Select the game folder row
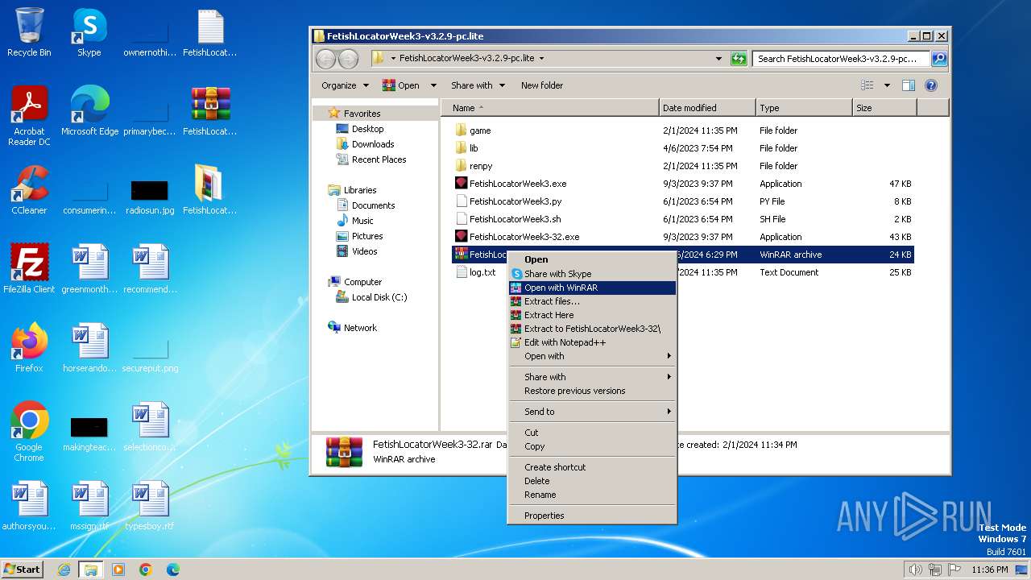 [x=683, y=130]
